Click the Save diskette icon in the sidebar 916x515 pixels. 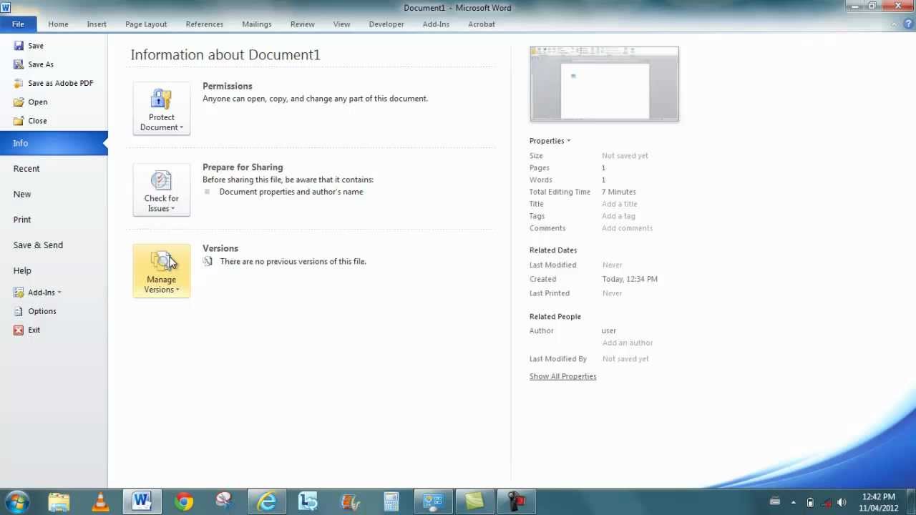19,45
